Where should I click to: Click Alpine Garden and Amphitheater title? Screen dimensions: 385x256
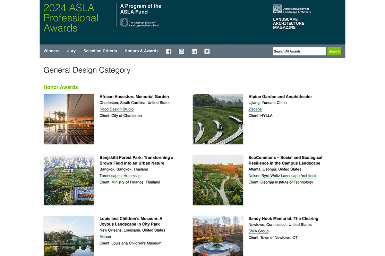point(280,97)
